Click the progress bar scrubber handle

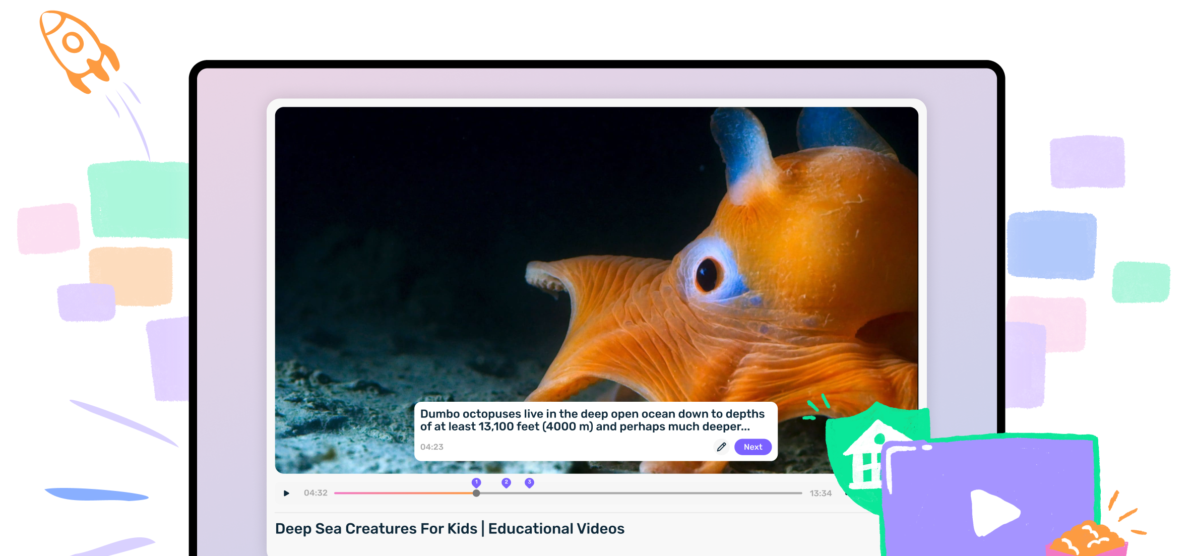click(476, 493)
